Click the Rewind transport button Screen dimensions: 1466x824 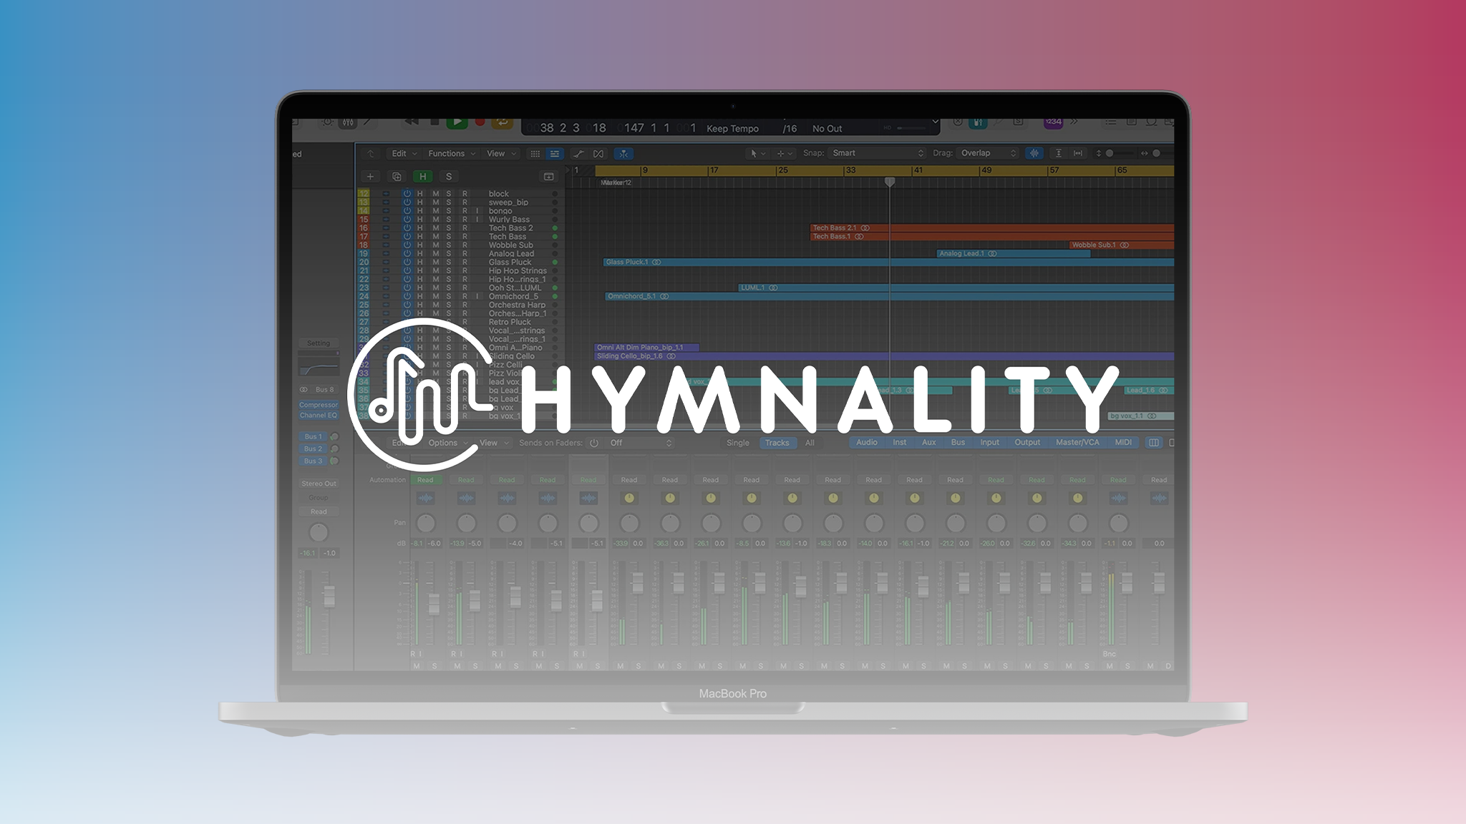point(412,122)
